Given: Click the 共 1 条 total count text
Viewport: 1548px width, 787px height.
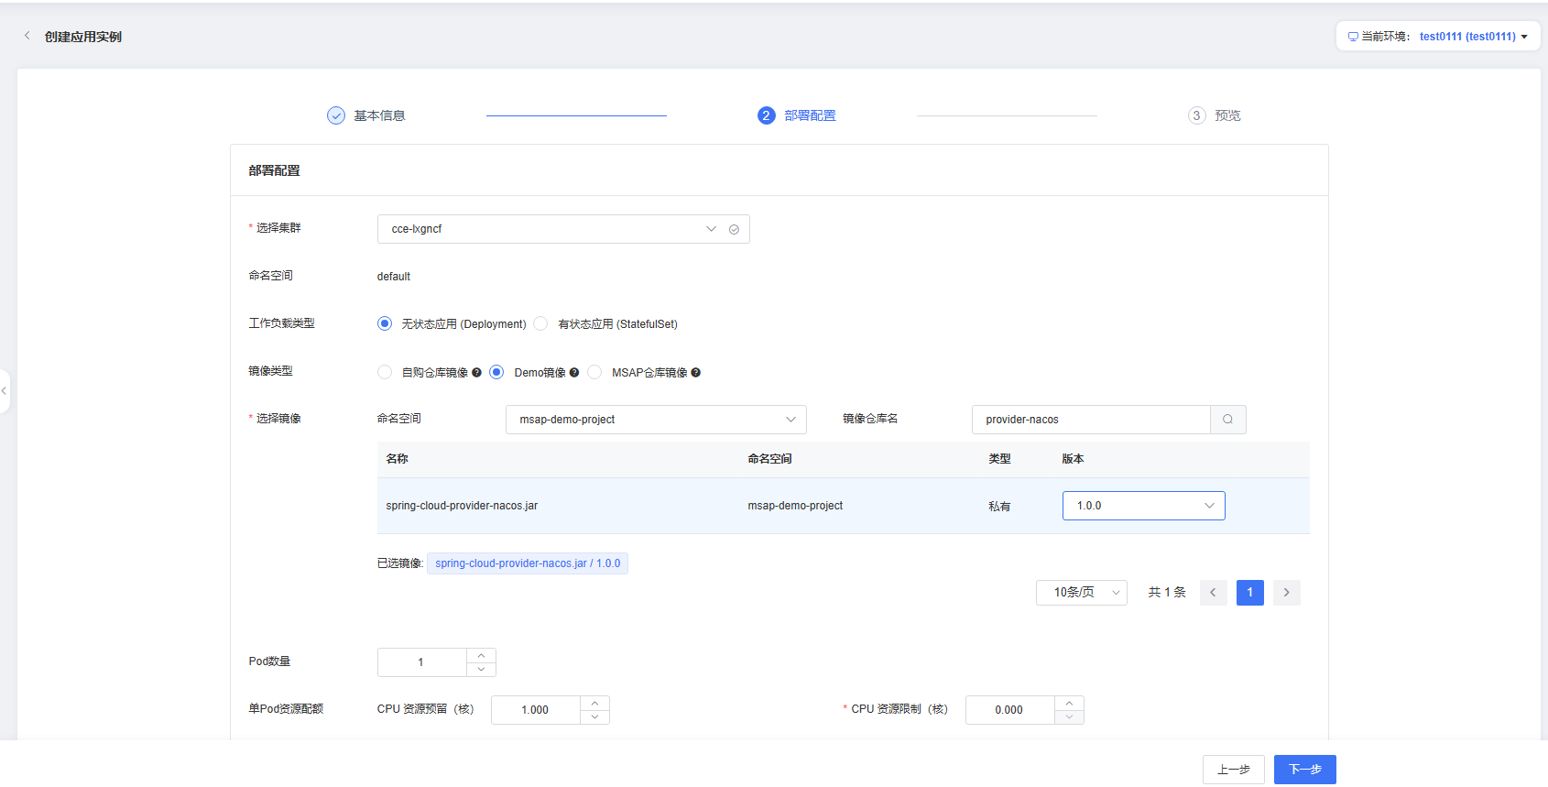Looking at the screenshot, I should tap(1167, 593).
